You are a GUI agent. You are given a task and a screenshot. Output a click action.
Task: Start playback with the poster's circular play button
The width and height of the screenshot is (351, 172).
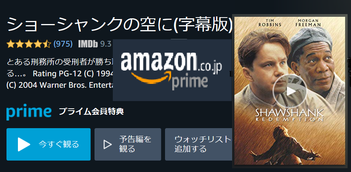290,91
